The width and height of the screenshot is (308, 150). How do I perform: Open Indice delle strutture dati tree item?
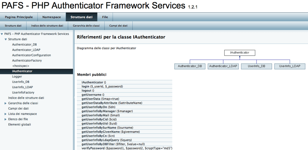pos(26,98)
